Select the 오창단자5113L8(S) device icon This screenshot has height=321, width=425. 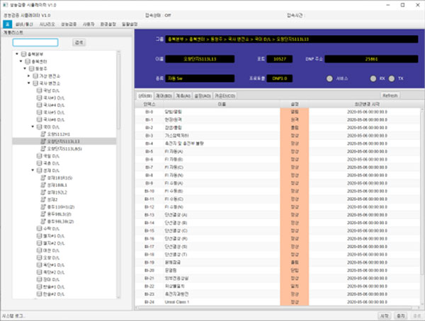(42, 149)
